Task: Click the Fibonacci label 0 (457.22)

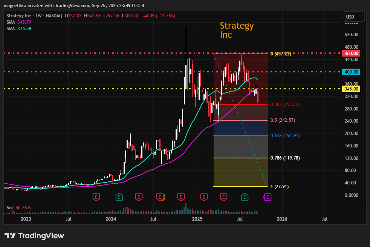Action: point(281,54)
